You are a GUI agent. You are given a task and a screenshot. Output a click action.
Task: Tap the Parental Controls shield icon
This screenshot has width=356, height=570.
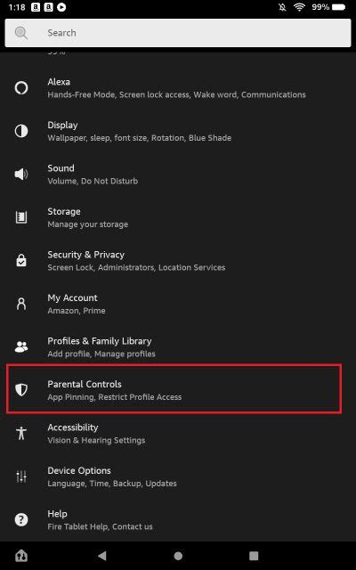pos(21,390)
